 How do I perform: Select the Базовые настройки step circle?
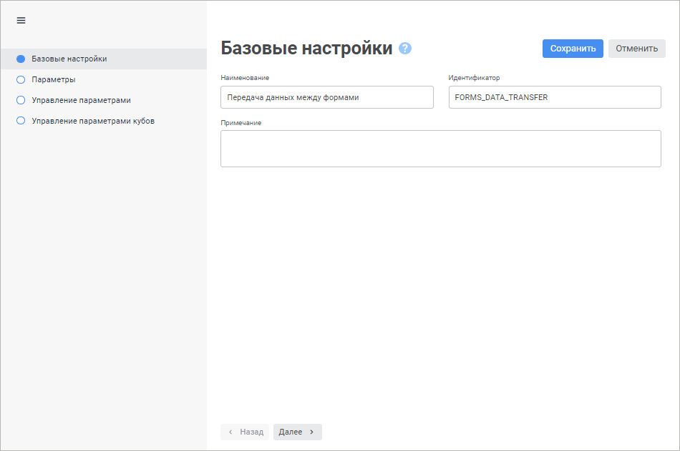click(21, 59)
